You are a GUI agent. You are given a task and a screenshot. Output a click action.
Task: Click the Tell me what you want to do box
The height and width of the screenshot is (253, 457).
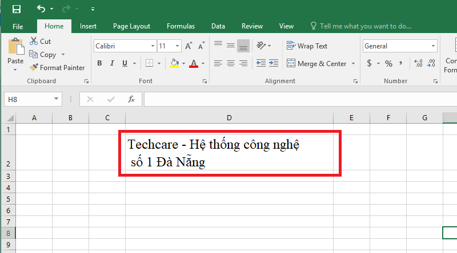tap(362, 26)
